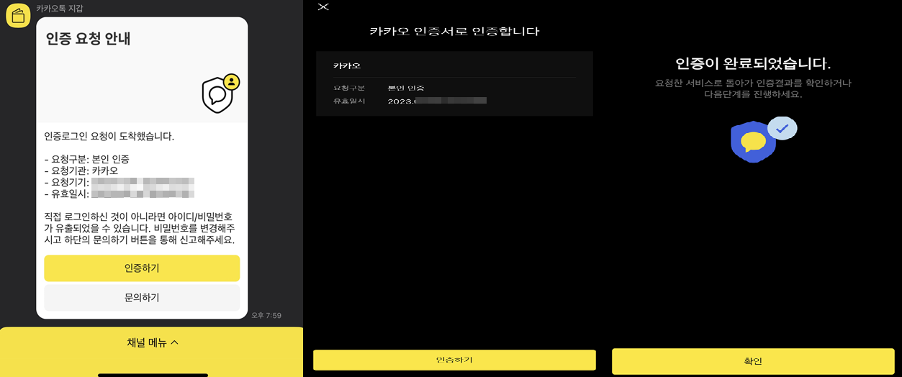
Task: Open the KakaoTalk Wallet channel profile icon
Action: pos(18,15)
